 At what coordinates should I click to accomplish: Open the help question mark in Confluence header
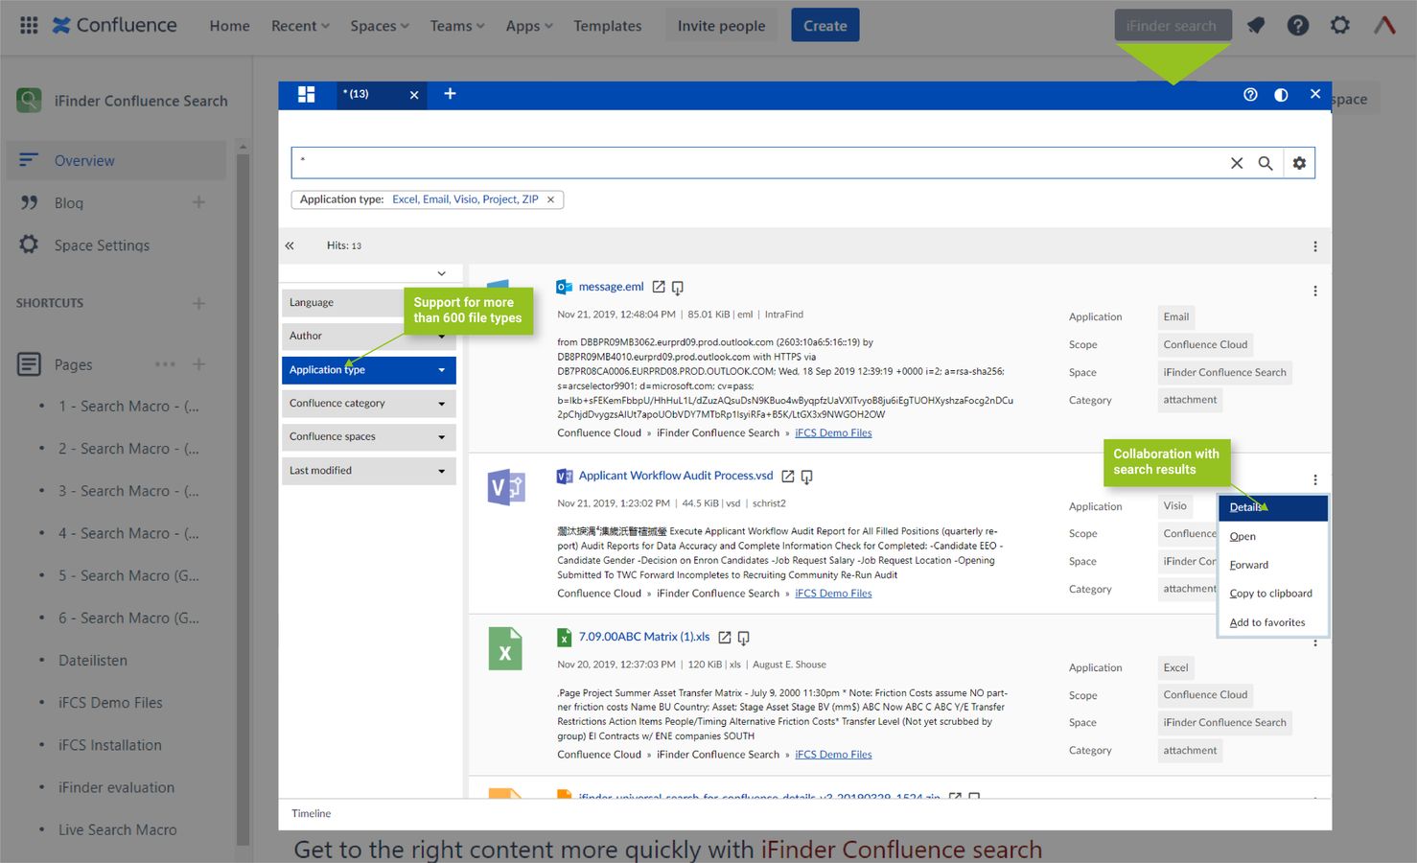[x=1297, y=26]
